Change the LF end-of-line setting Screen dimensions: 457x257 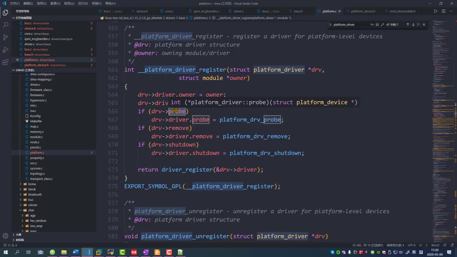click(421, 245)
